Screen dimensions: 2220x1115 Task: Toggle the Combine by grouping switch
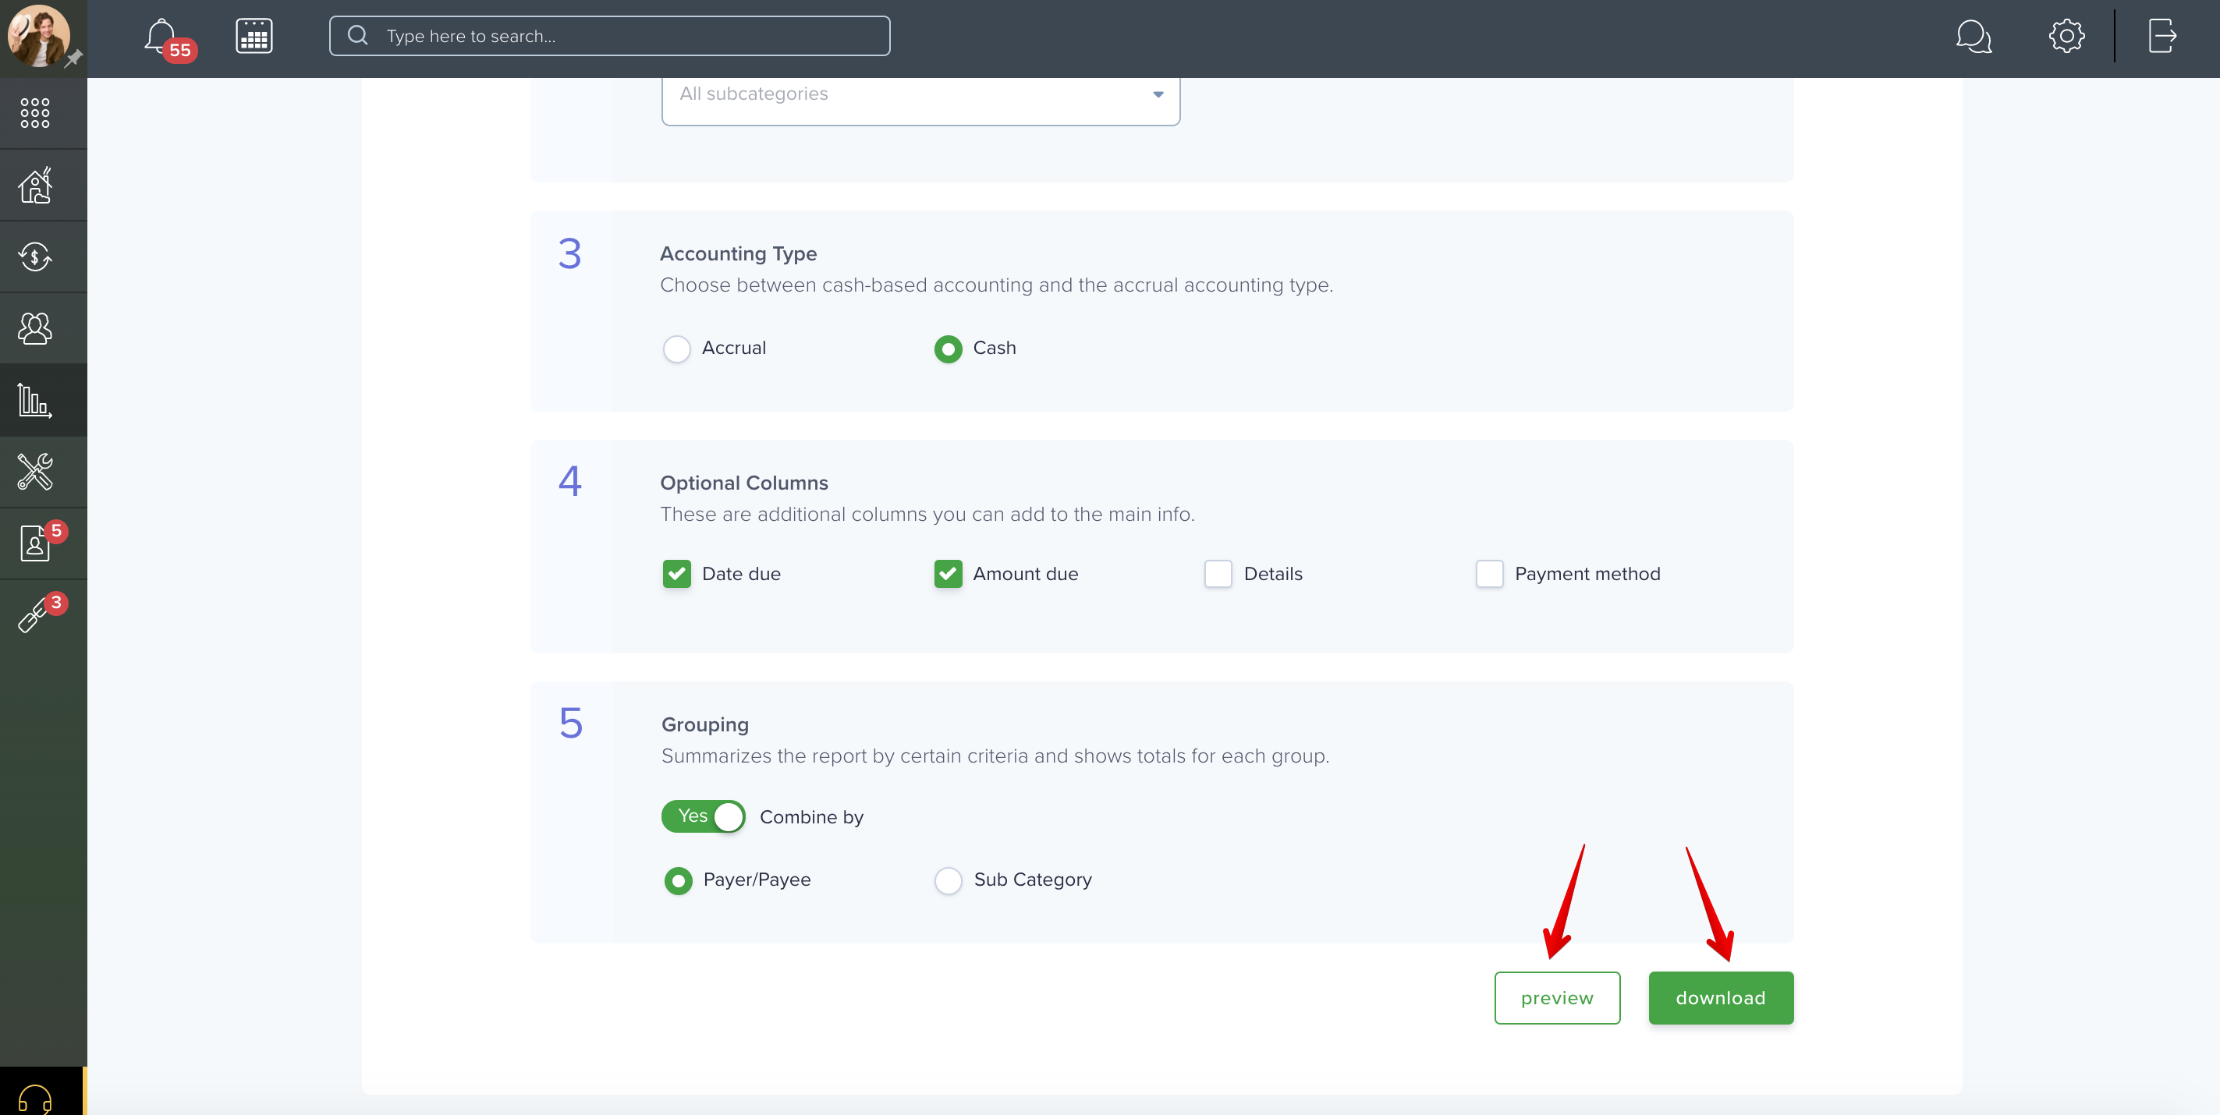pos(704,816)
